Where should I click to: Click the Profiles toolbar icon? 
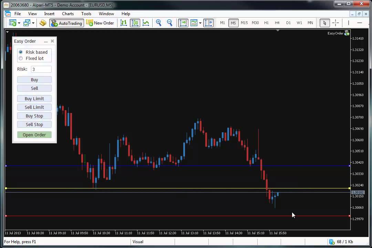[x=27, y=23]
